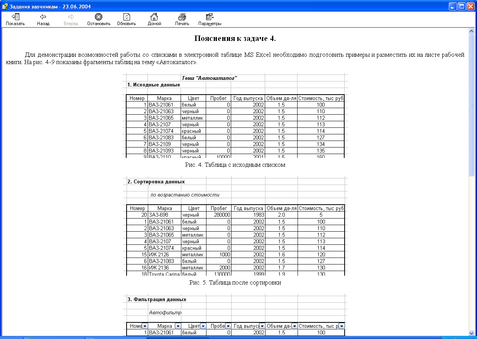
Task: Click the ЗАЗ-698 cell
Action: click(x=164, y=215)
